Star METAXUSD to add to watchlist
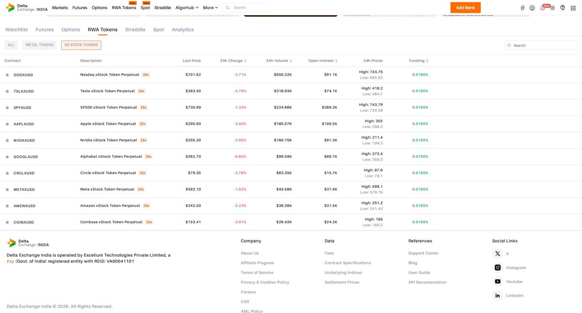The width and height of the screenshot is (582, 313). pos(7,189)
